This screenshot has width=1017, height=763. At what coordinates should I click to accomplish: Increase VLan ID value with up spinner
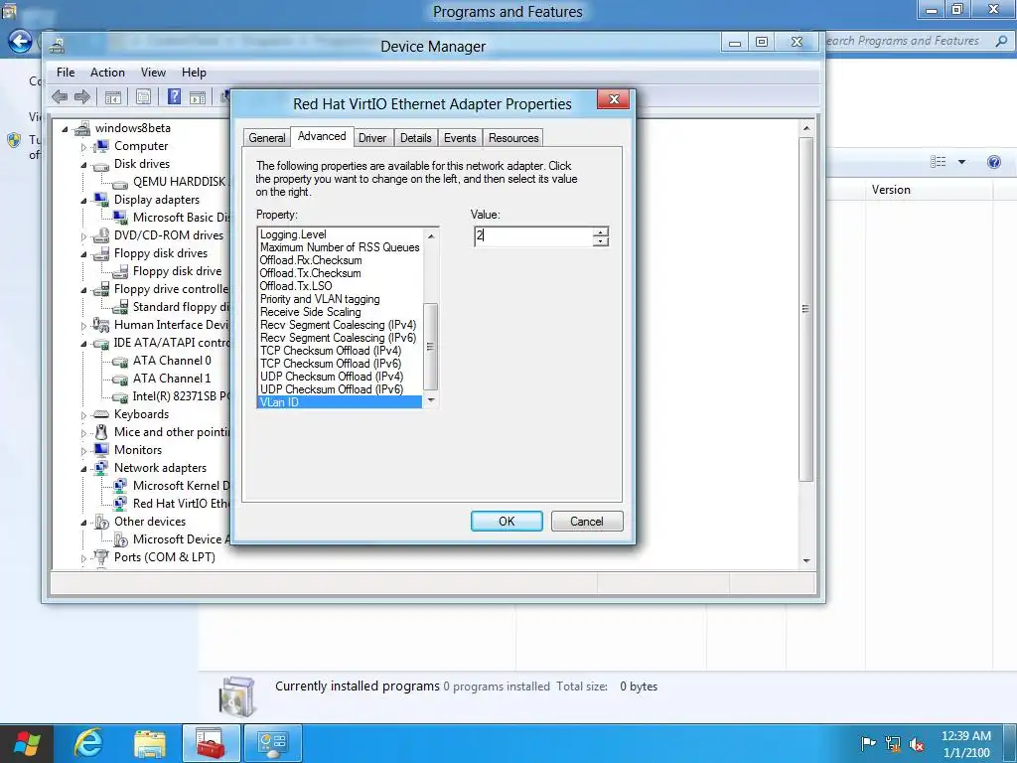[x=601, y=231]
